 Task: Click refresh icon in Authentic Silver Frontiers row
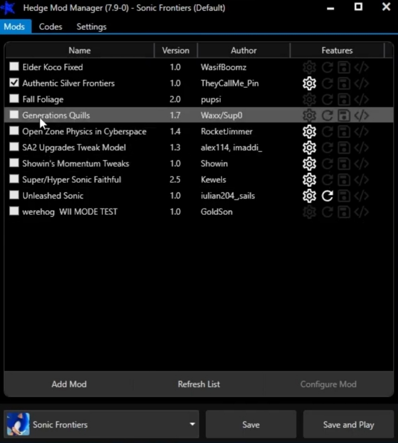(327, 83)
